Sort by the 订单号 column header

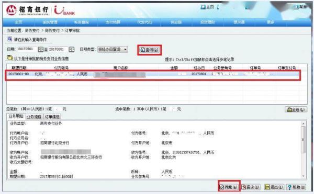click(255, 68)
